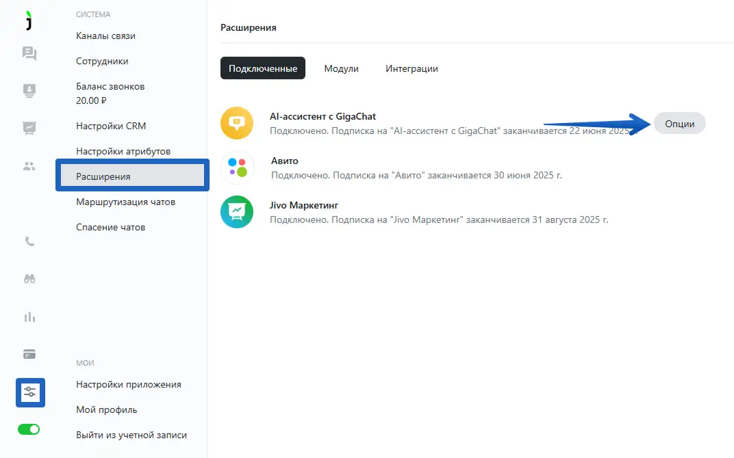Click the Jivo logo at top left
Screen dimensions: 734x458
[29, 21]
